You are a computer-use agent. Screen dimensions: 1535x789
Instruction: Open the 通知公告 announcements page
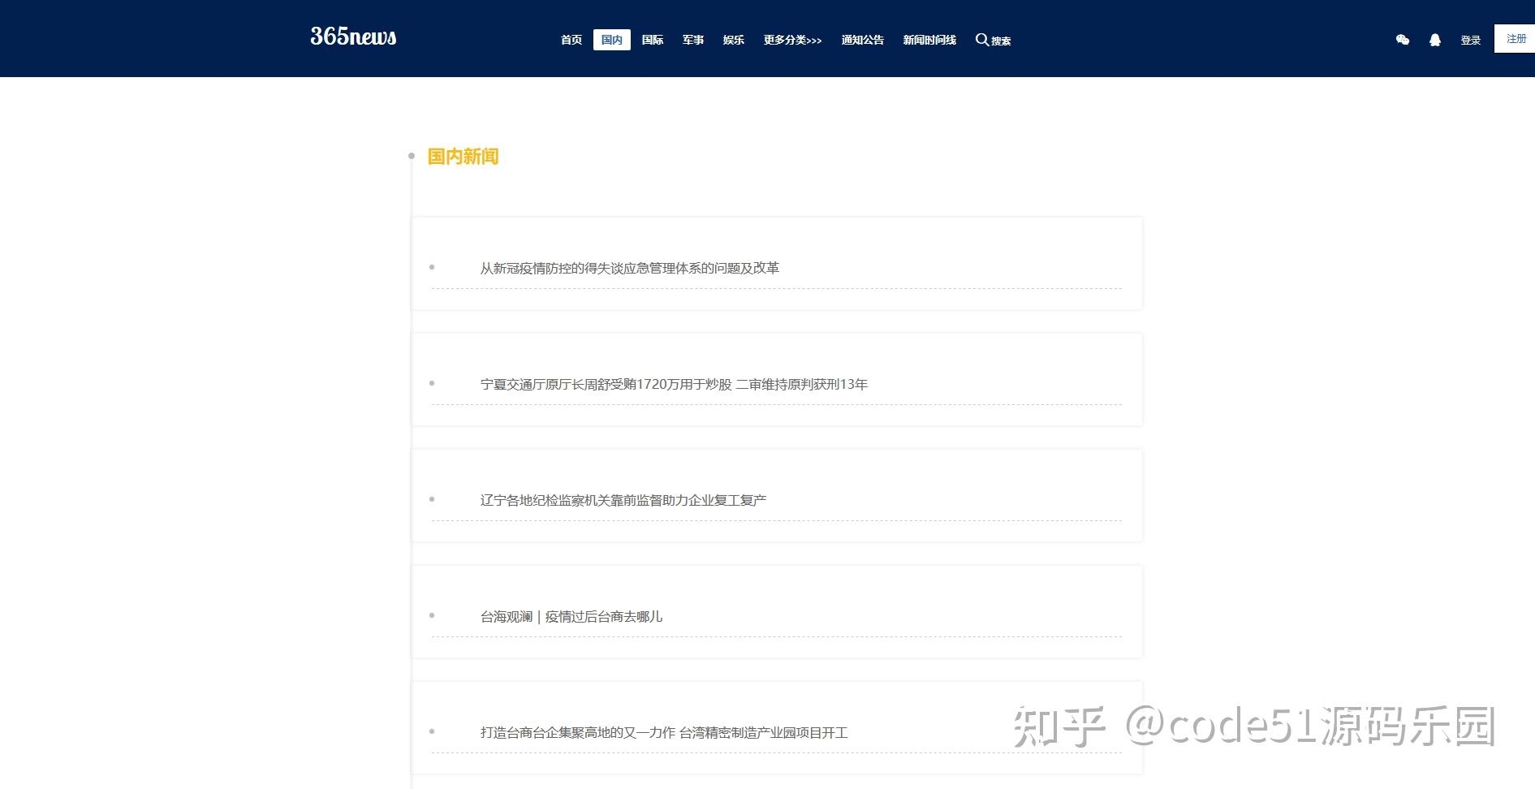pyautogui.click(x=862, y=40)
